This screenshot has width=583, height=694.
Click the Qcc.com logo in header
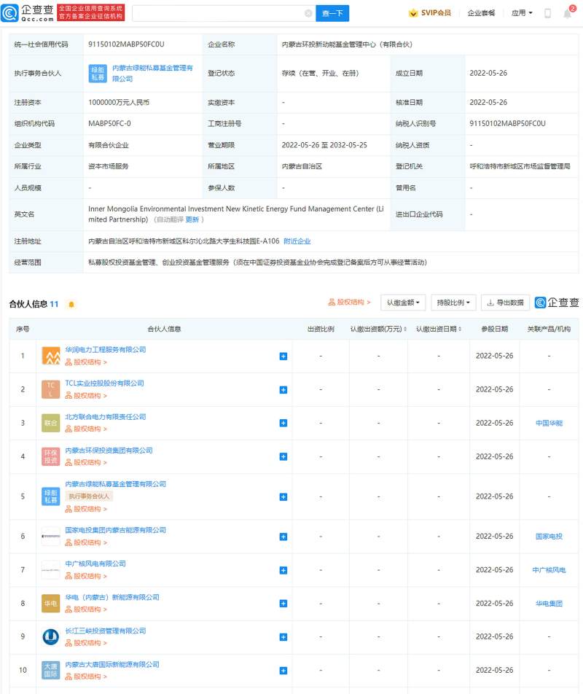point(32,12)
